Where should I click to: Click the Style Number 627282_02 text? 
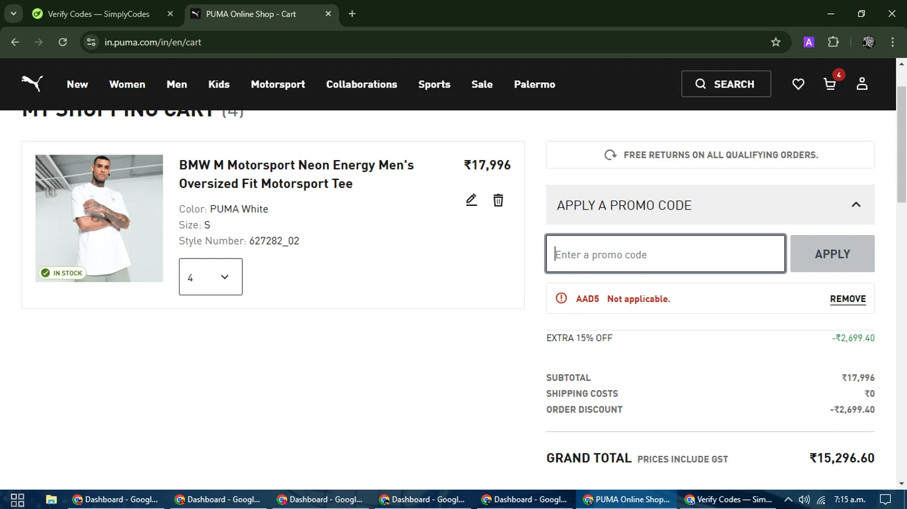click(x=239, y=241)
